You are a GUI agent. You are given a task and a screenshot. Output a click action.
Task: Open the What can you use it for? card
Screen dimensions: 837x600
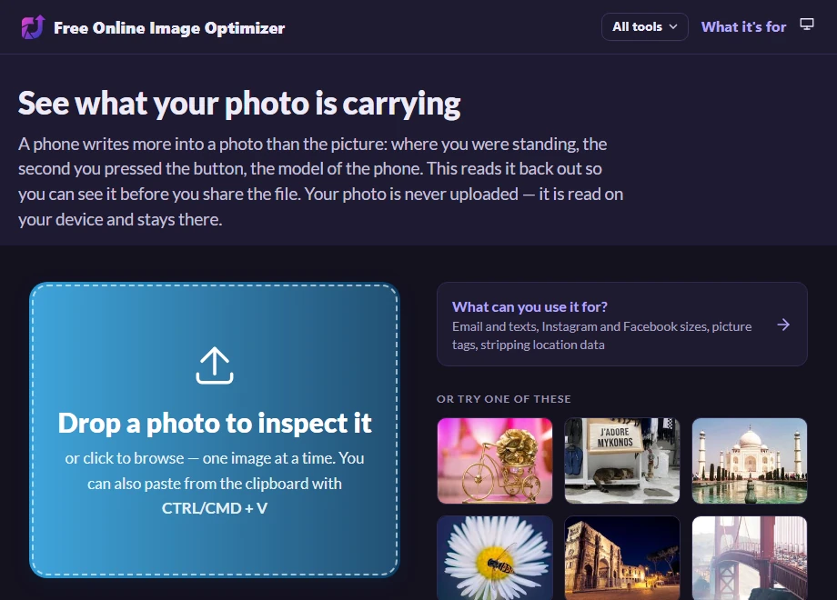point(622,324)
